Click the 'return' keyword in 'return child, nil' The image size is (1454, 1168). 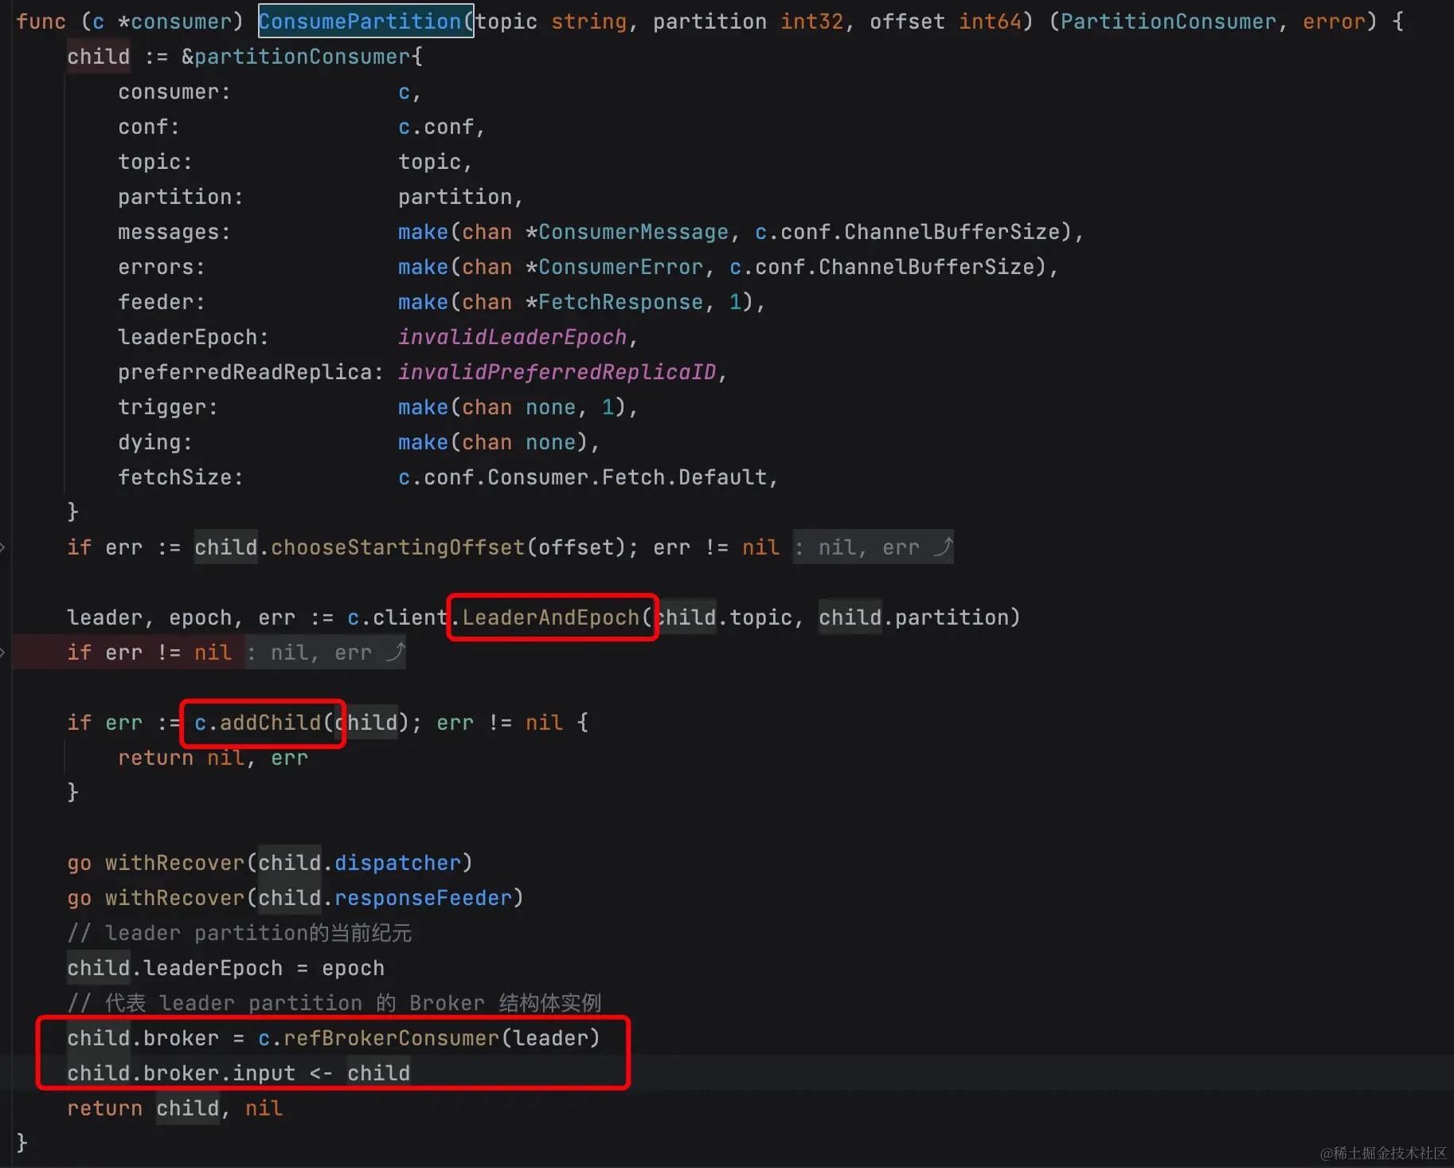coord(104,1108)
